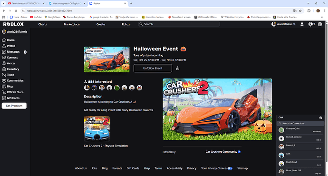Screen dimensions: 328x176
Task: Open the settings gear icon
Action: [x=320, y=24]
